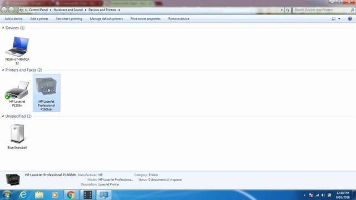
Task: Show hidden system tray icons
Action: (x=304, y=195)
